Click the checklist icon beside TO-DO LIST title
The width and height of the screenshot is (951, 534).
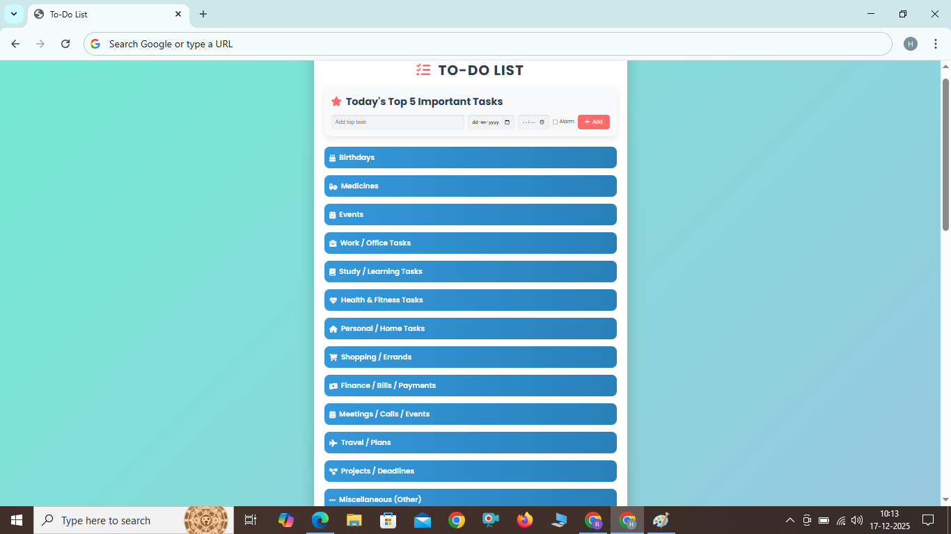(423, 70)
